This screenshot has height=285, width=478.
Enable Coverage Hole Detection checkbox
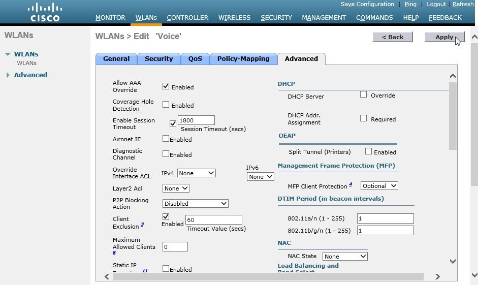coord(166,105)
